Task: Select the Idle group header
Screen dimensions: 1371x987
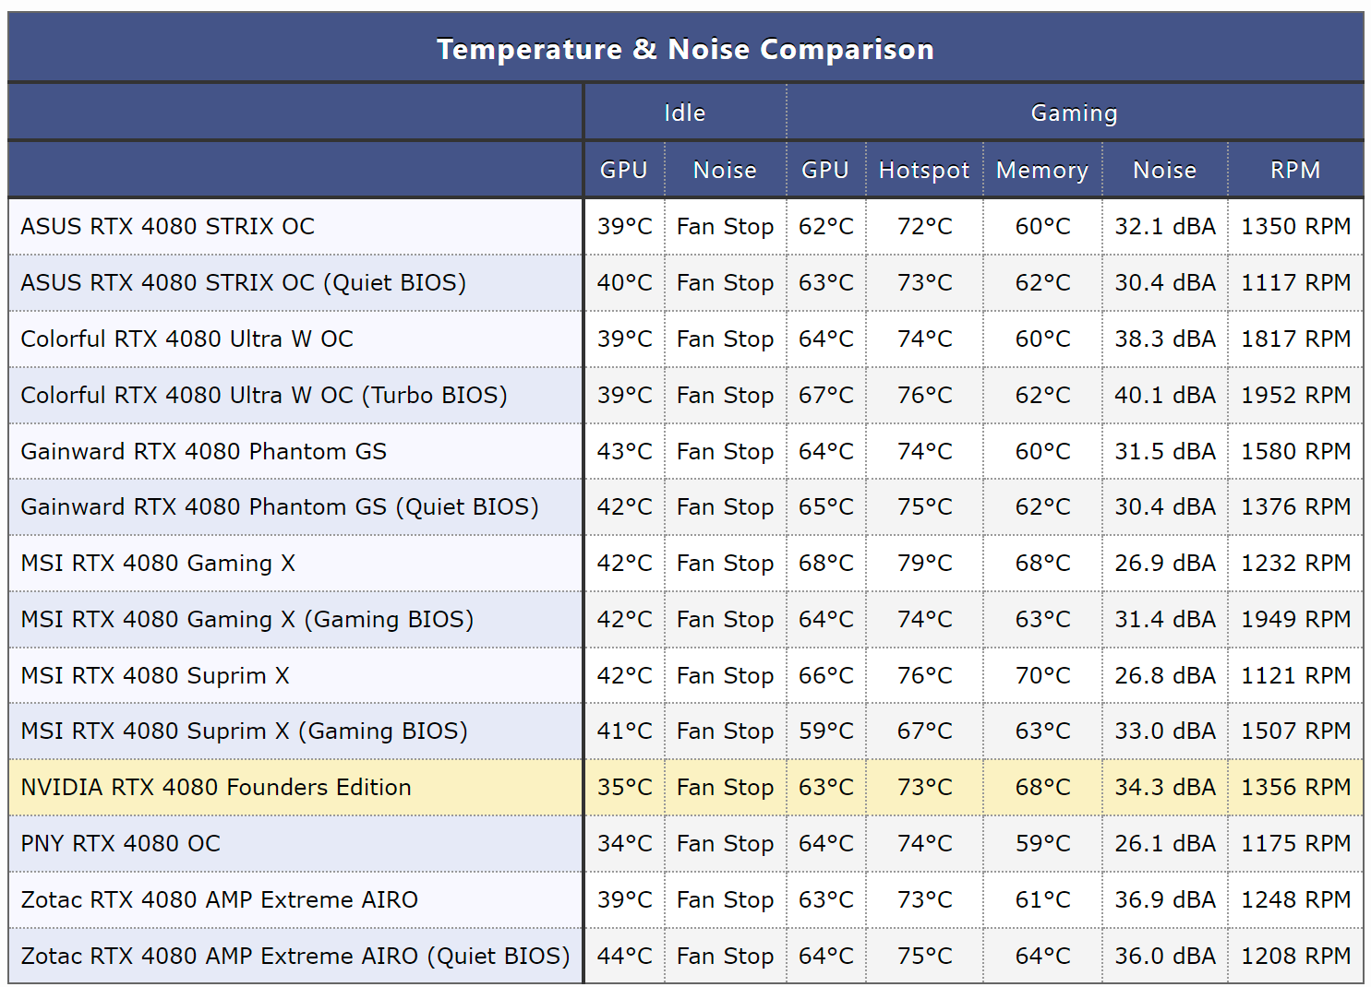Action: pyautogui.click(x=684, y=113)
